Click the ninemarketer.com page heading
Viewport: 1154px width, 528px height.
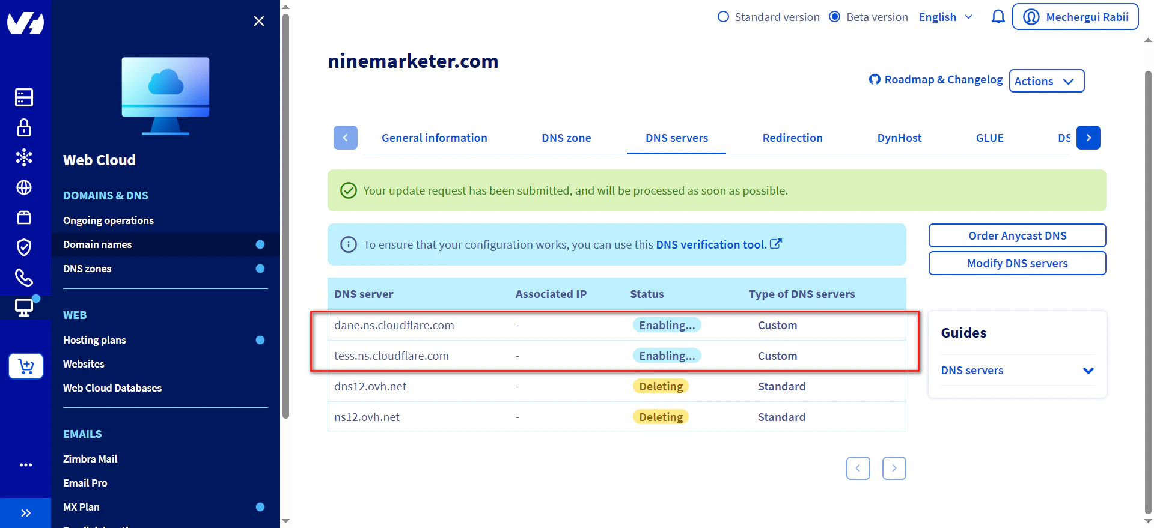tap(413, 61)
